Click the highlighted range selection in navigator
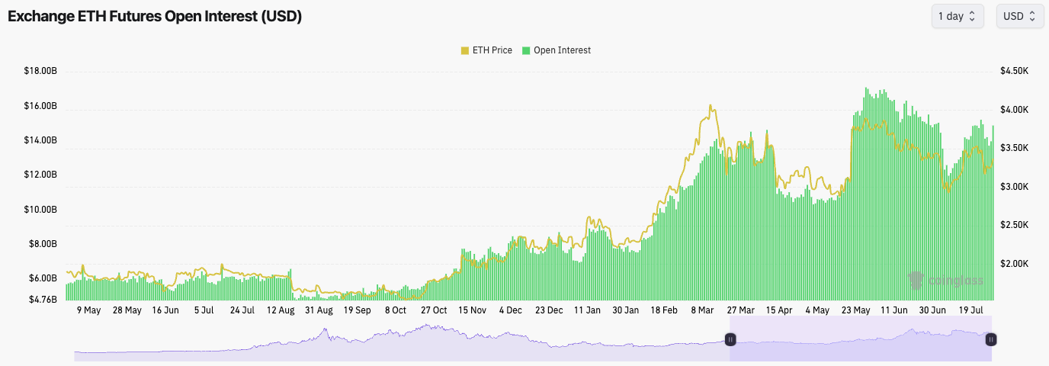 pos(861,340)
